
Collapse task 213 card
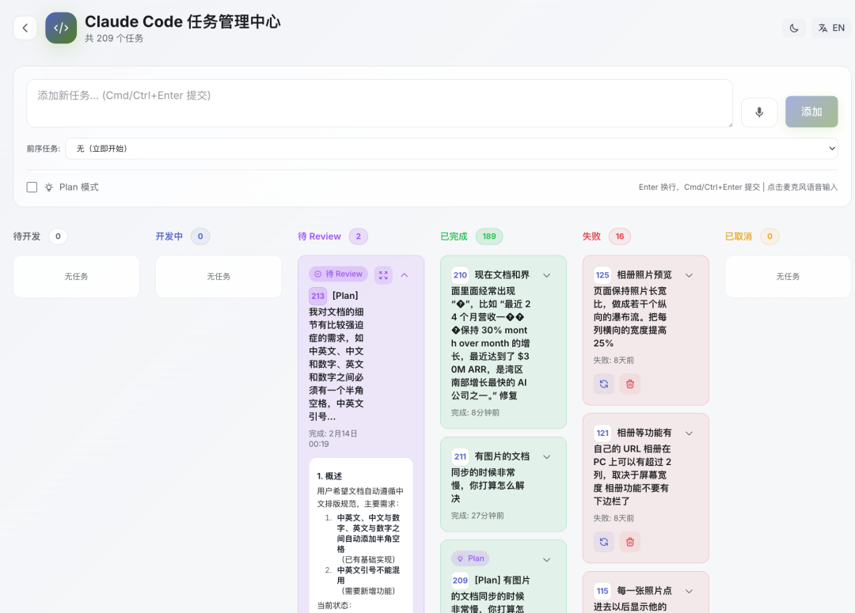tap(405, 275)
